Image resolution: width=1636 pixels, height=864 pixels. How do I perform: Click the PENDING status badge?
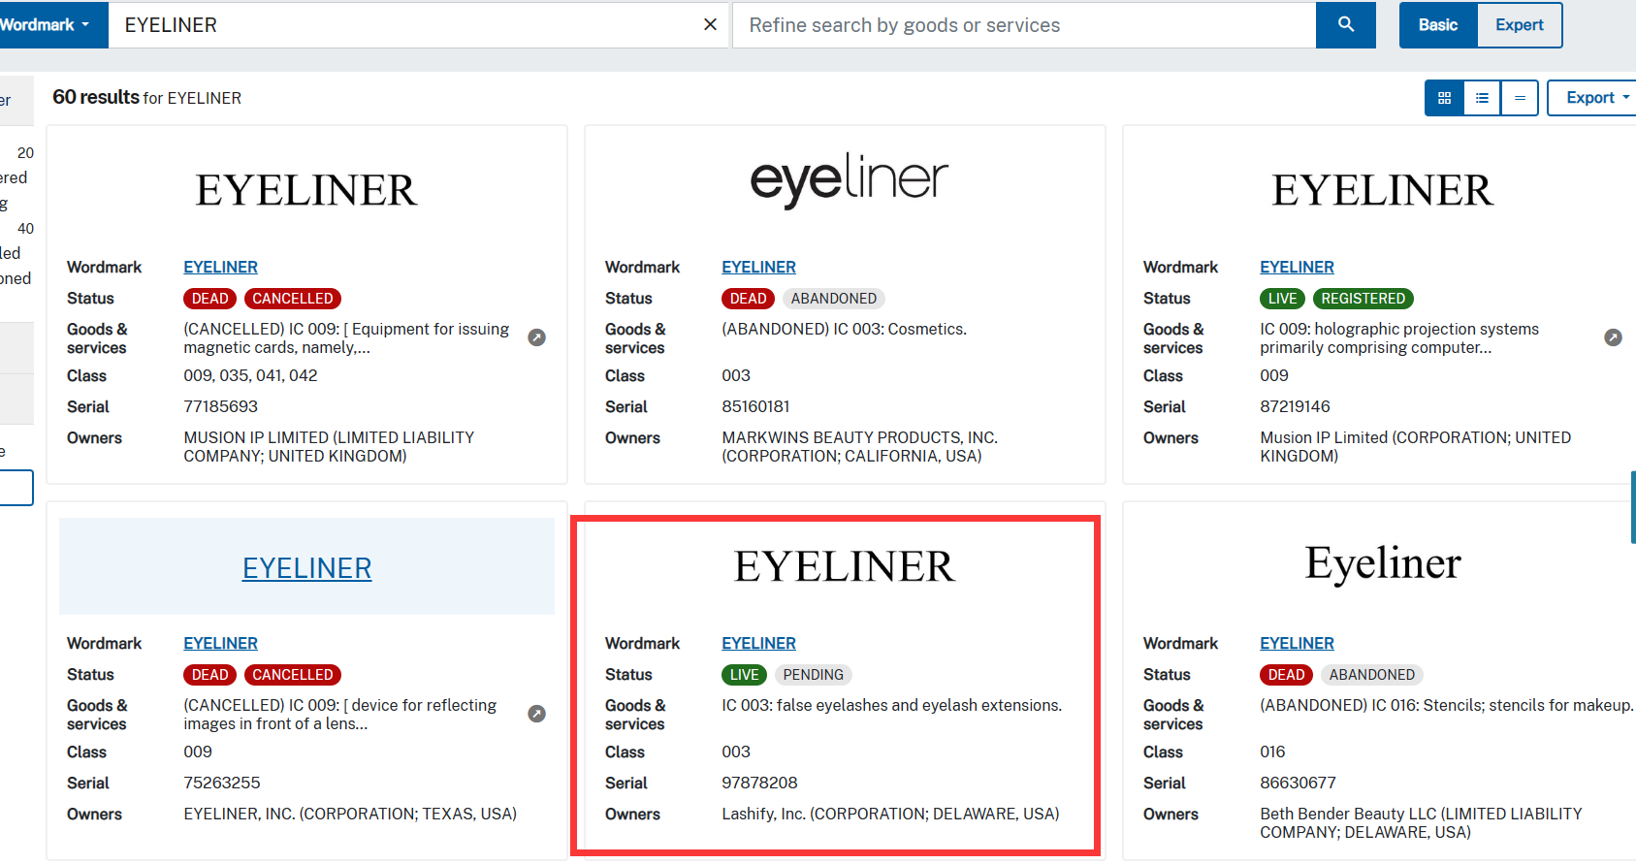tap(814, 675)
